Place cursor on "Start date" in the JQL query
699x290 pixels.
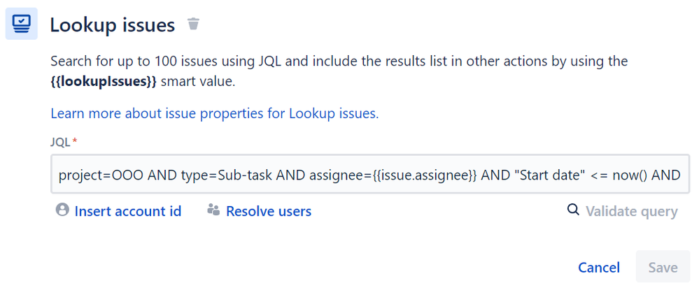(x=550, y=175)
